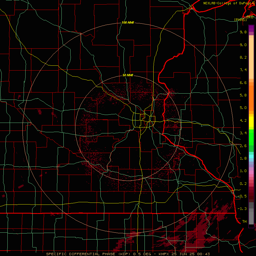This screenshot has width=256, height=256.
Task: Select the 5.8 value on the color scale
Action: pos(243,95)
